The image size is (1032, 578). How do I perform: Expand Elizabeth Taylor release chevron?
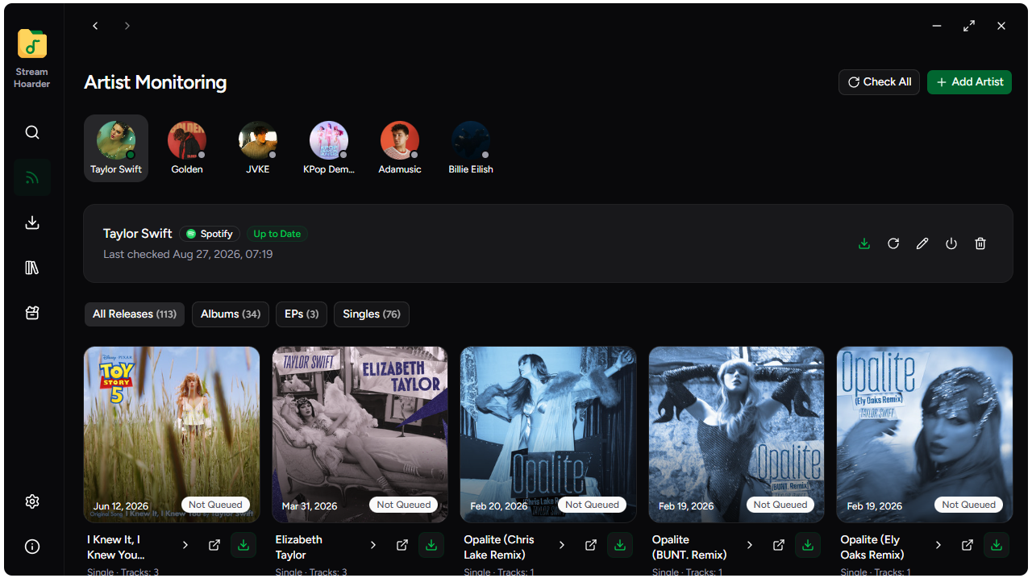(373, 546)
